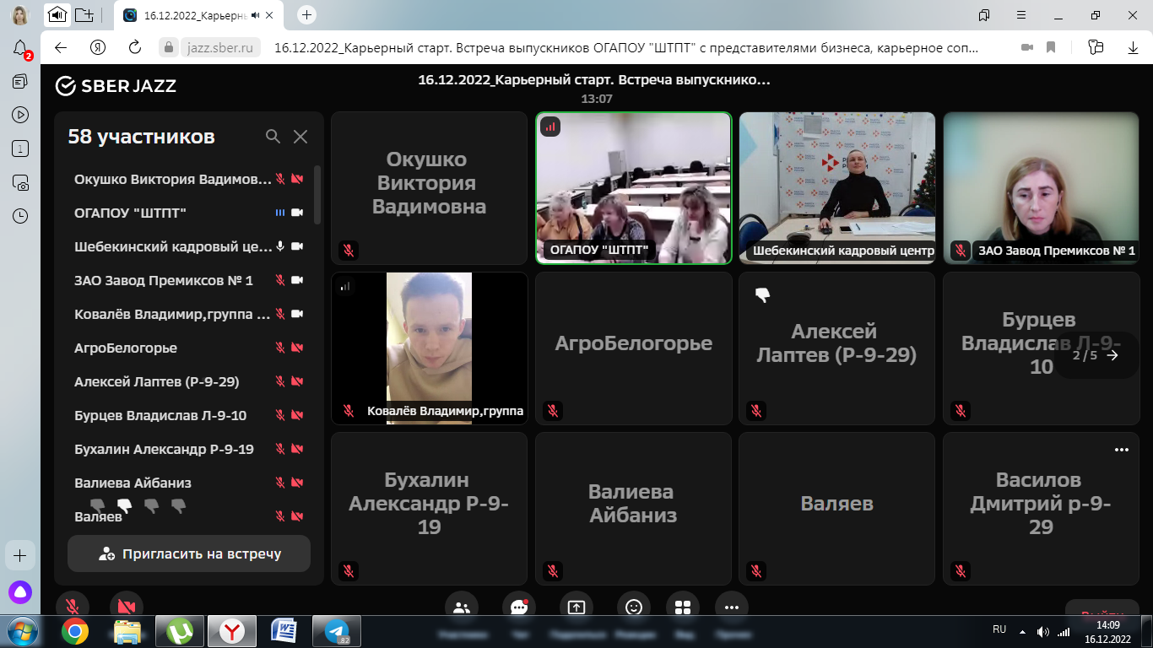The height and width of the screenshot is (648, 1153).
Task: Click the meeting title header text
Action: pos(594,81)
